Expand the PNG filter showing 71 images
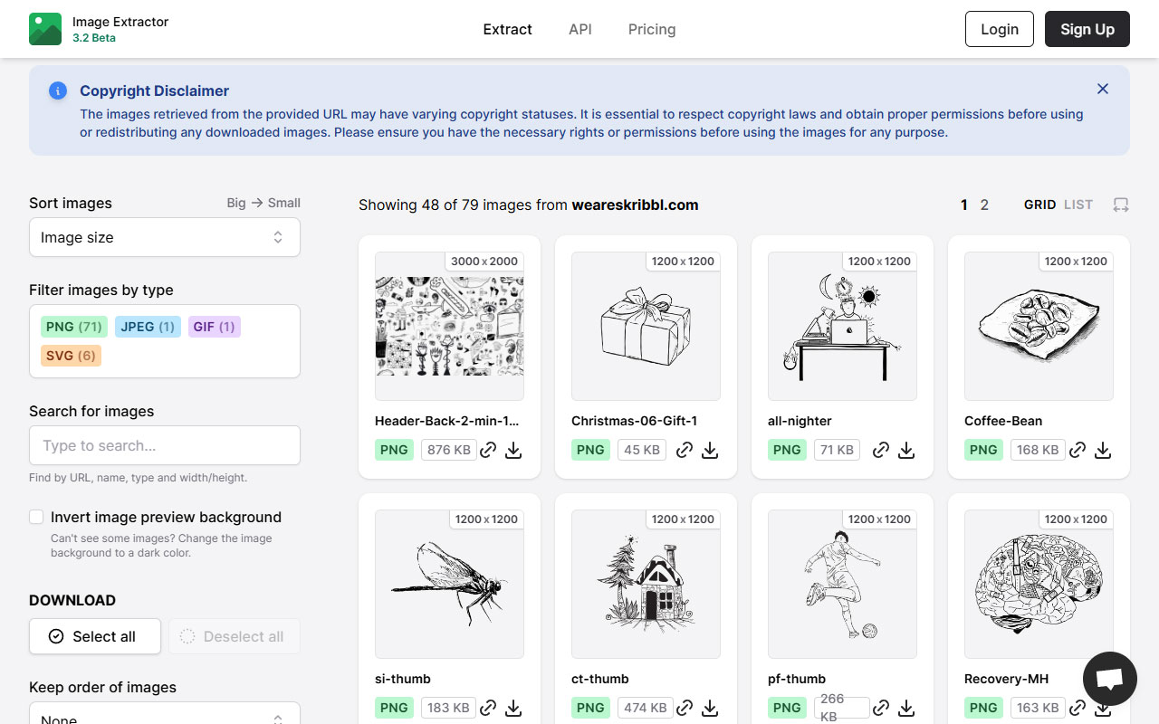The height and width of the screenshot is (724, 1159). (72, 327)
